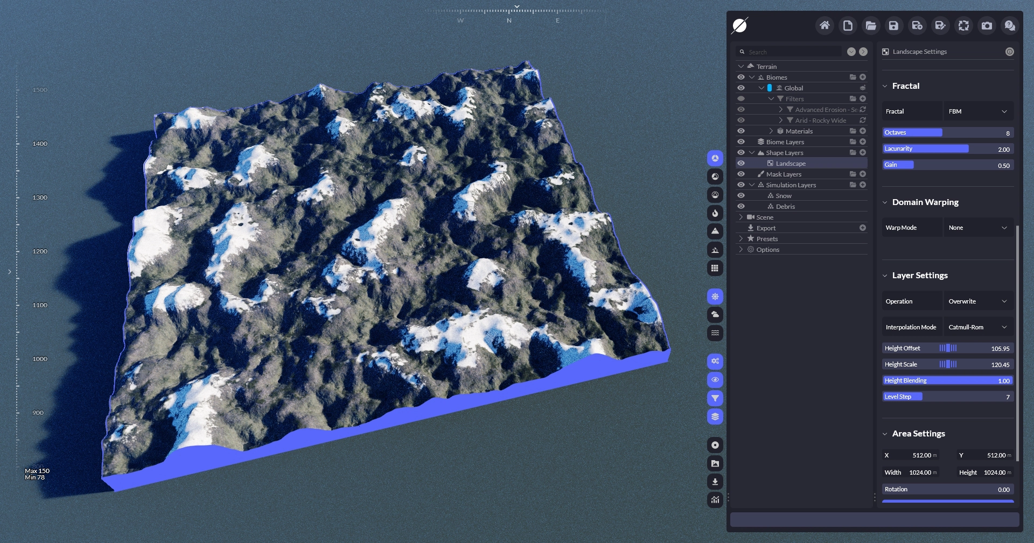1034x543 pixels.
Task: Toggle visibility of the Debris layer
Action: click(x=741, y=207)
